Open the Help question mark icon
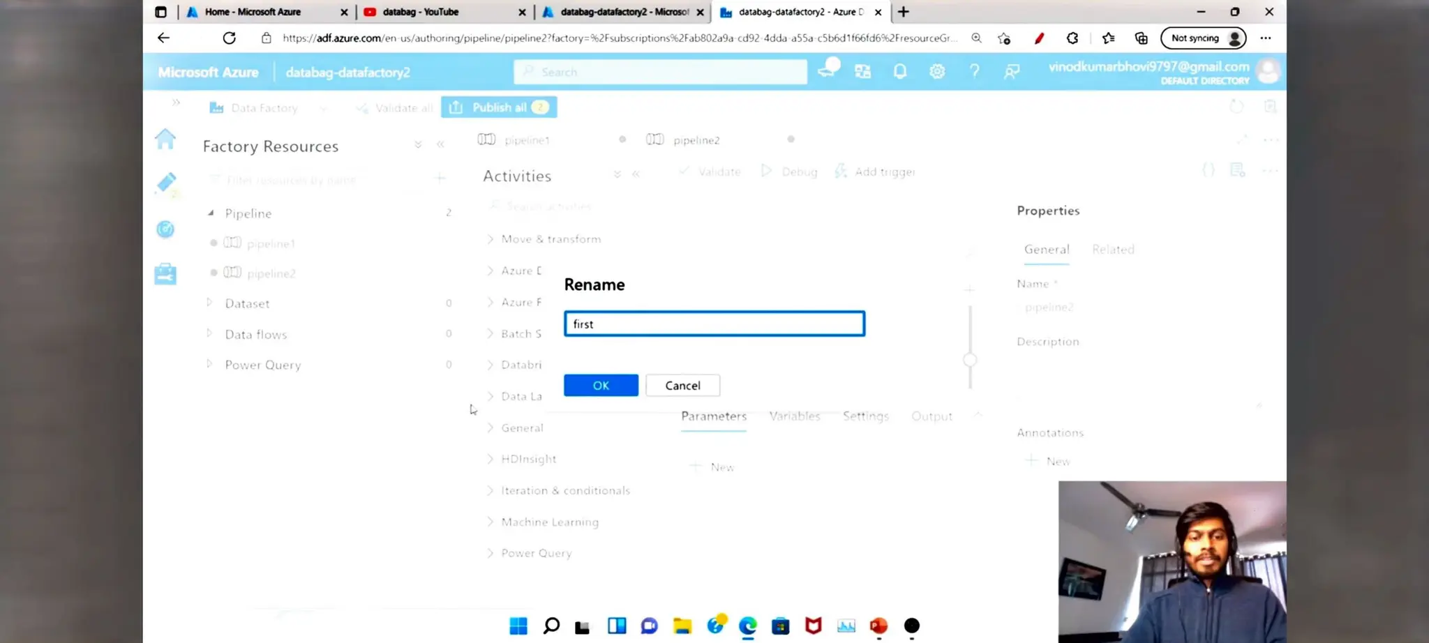1429x643 pixels. click(974, 71)
